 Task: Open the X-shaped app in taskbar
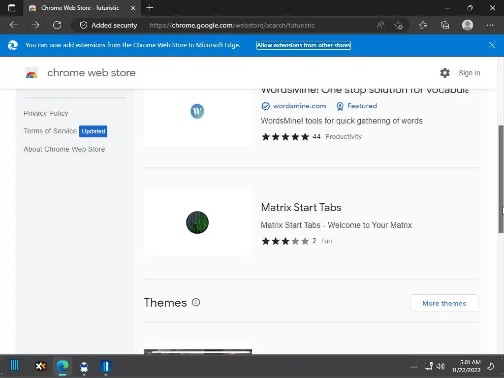click(x=41, y=366)
